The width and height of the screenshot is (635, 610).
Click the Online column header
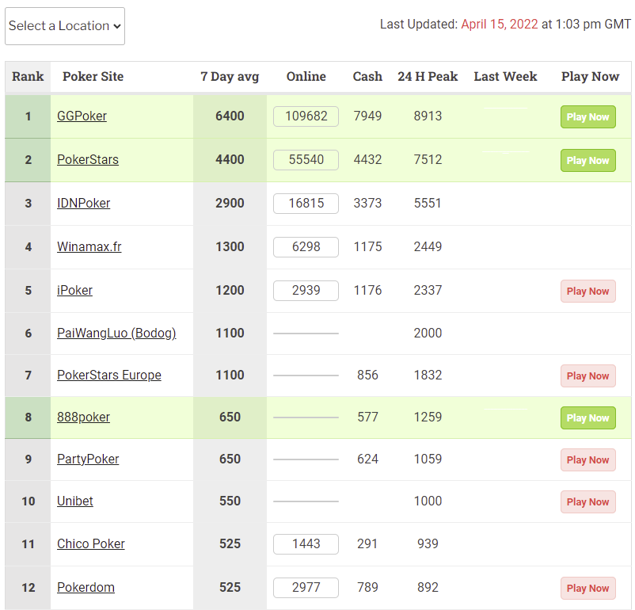click(x=306, y=77)
